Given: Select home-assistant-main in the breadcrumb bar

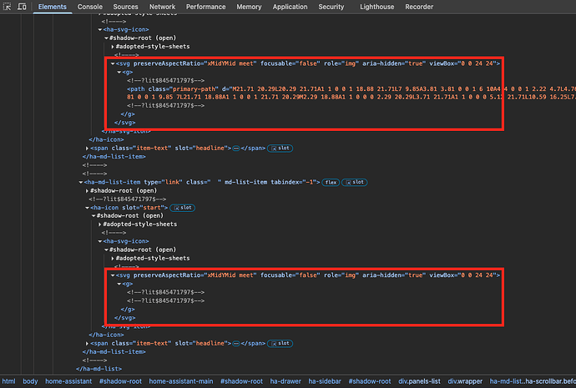Looking at the screenshot, I should click(181, 381).
